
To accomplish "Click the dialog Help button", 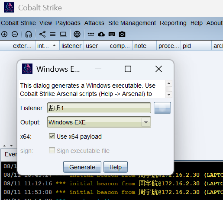I will pyautogui.click(x=116, y=167).
